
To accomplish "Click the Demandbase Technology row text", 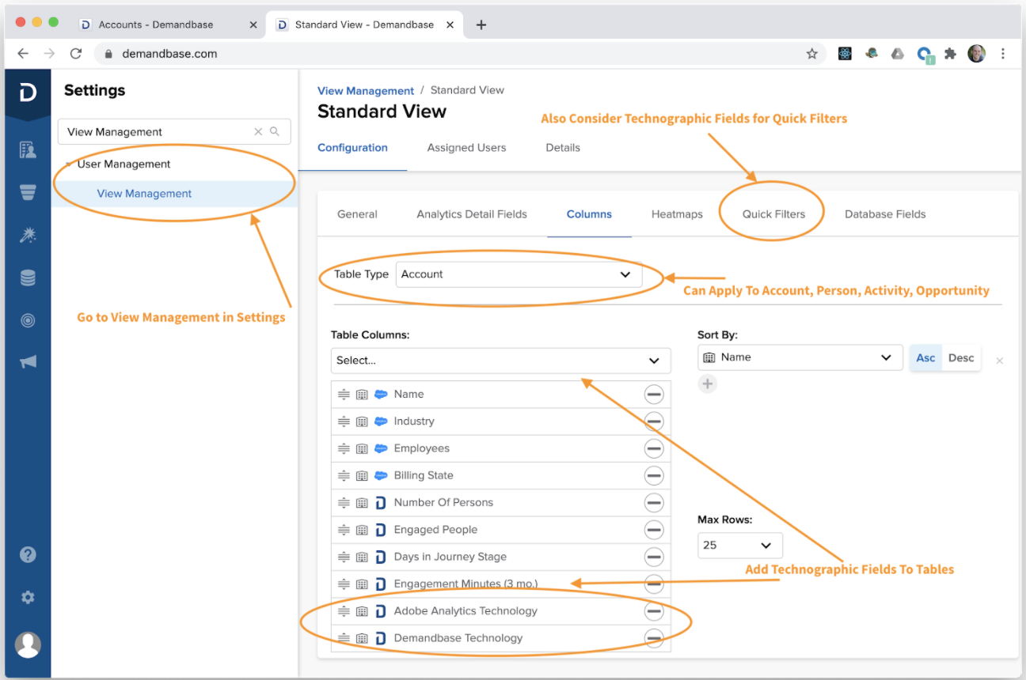I will (458, 638).
